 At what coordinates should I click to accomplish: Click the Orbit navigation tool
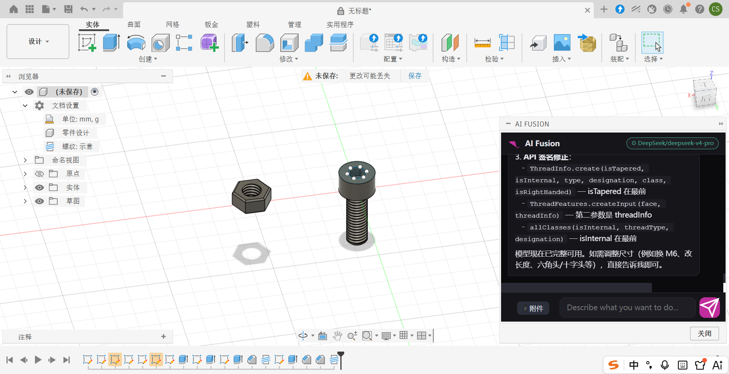click(303, 336)
